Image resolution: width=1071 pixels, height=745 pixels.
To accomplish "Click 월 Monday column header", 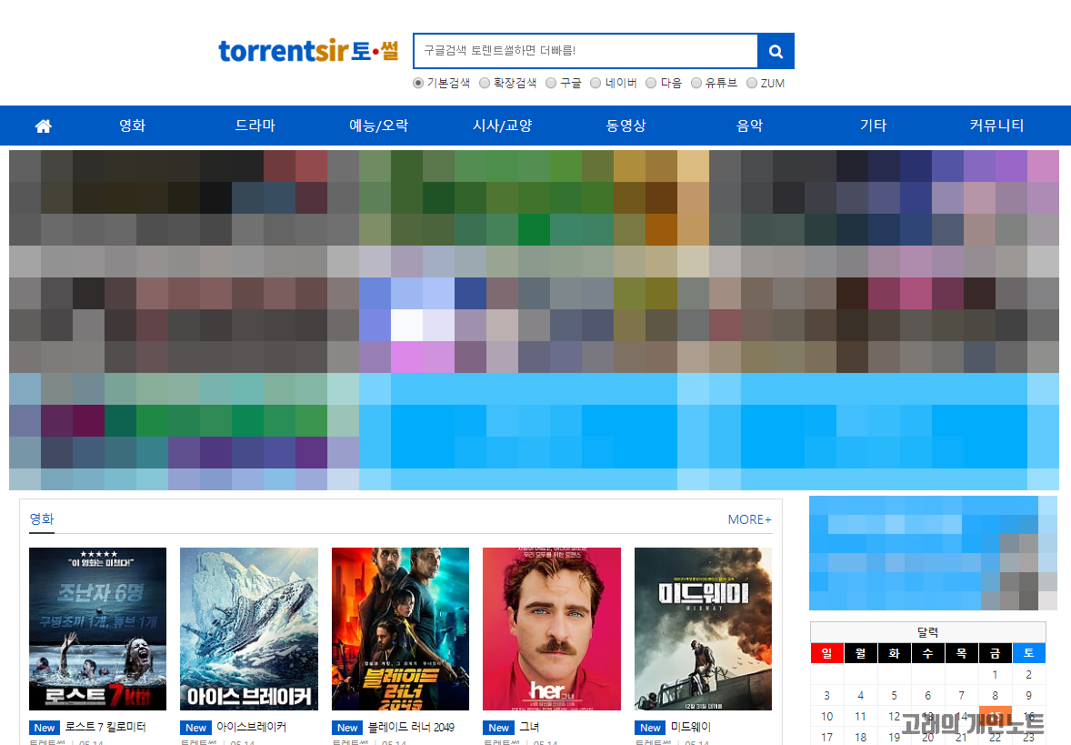I will pos(861,653).
